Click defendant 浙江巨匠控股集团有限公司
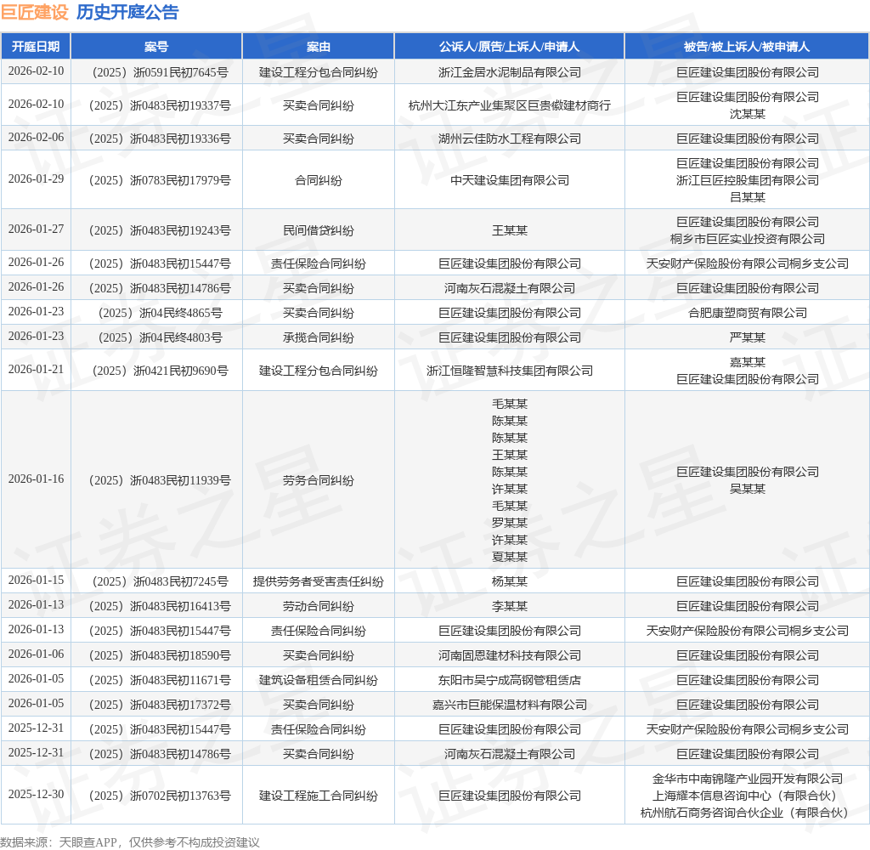Screen dimensions: 870x850 point(748,180)
